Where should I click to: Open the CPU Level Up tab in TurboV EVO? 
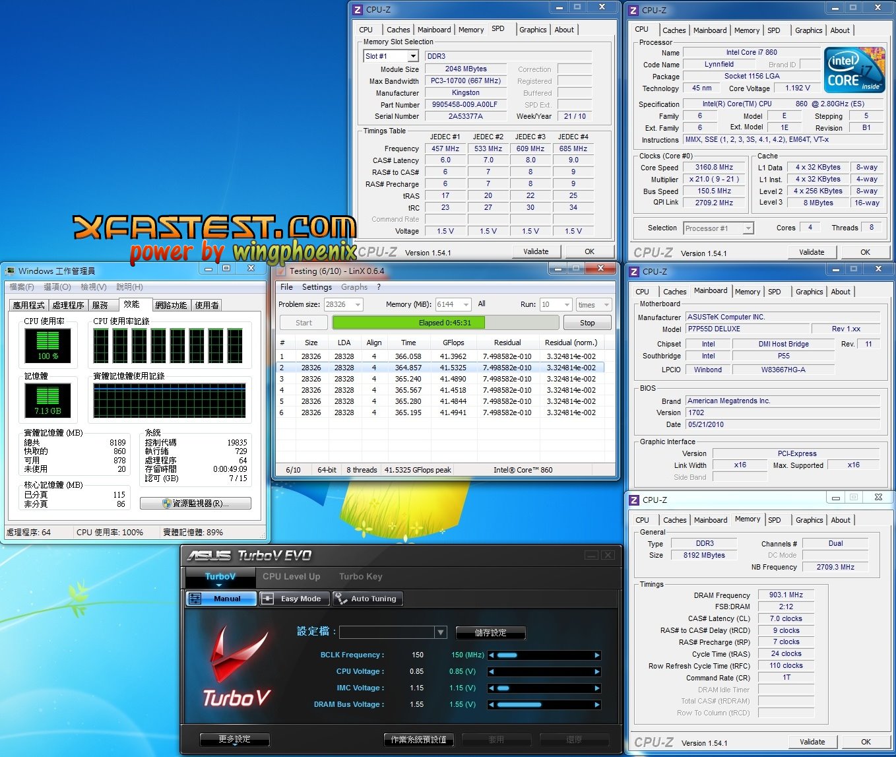pos(291,576)
